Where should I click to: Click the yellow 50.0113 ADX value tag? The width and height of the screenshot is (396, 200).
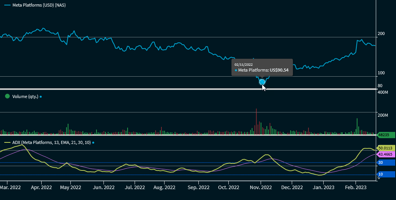(386, 148)
